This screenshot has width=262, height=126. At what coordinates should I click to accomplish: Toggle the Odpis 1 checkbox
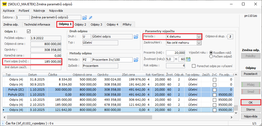pos(29,31)
